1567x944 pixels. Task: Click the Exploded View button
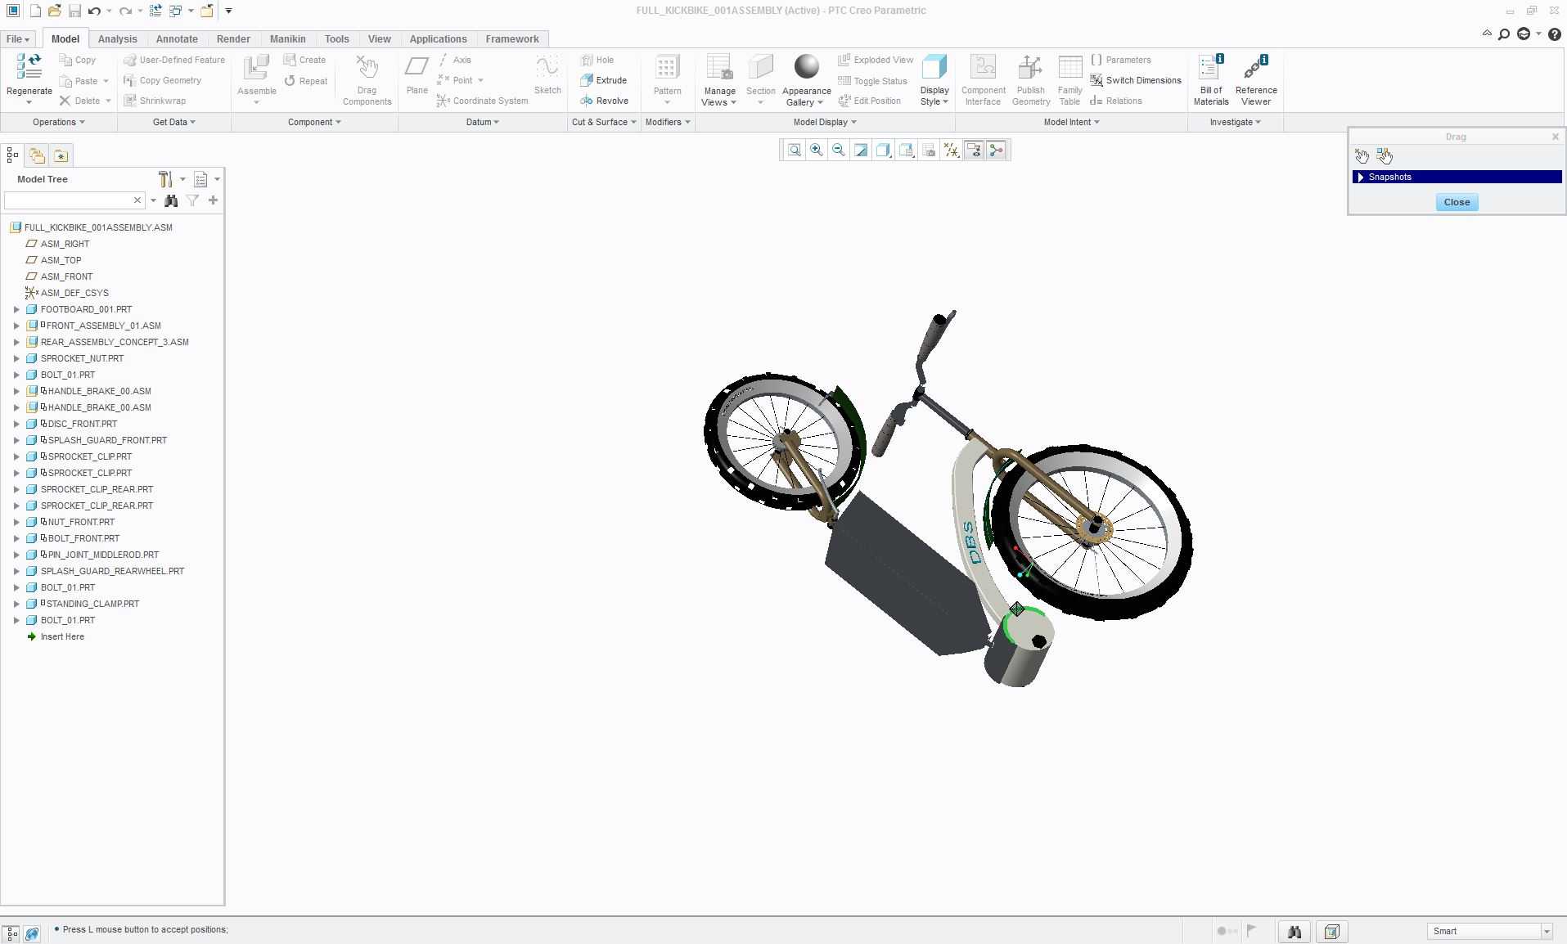tap(876, 60)
